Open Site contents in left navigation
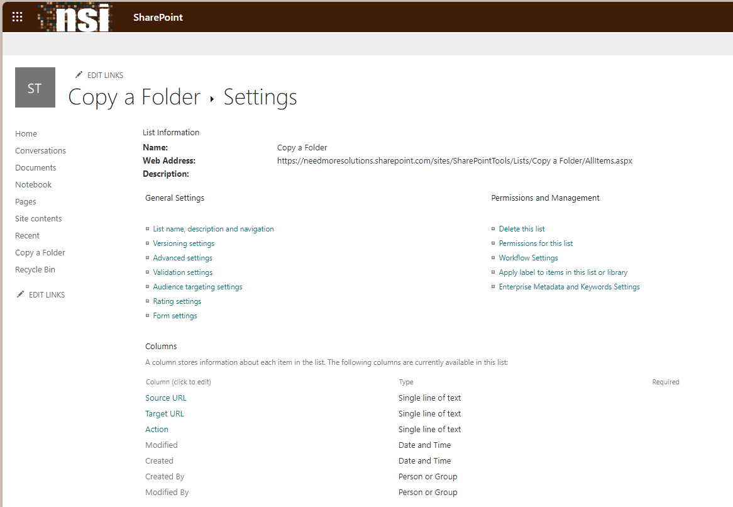This screenshot has width=733, height=507. [x=38, y=218]
